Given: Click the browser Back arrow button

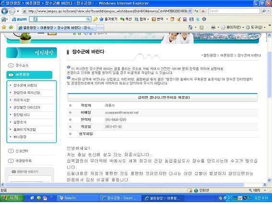Looking at the screenshot, I should 4,11.
